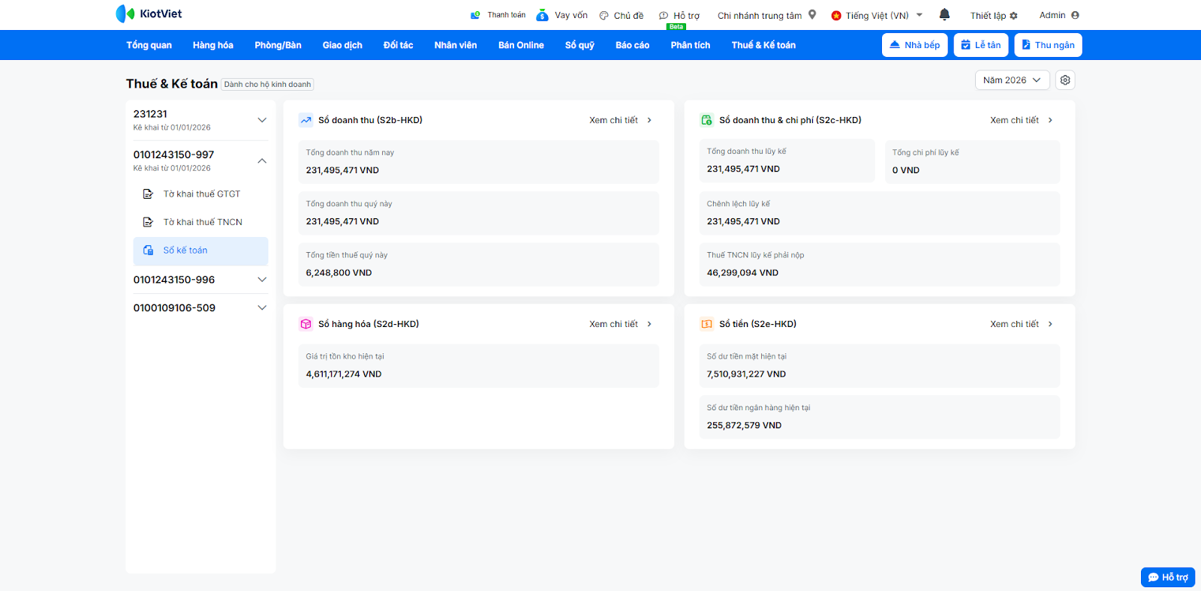Open the Admin user account icon
This screenshot has height=591, width=1201.
(x=1075, y=15)
